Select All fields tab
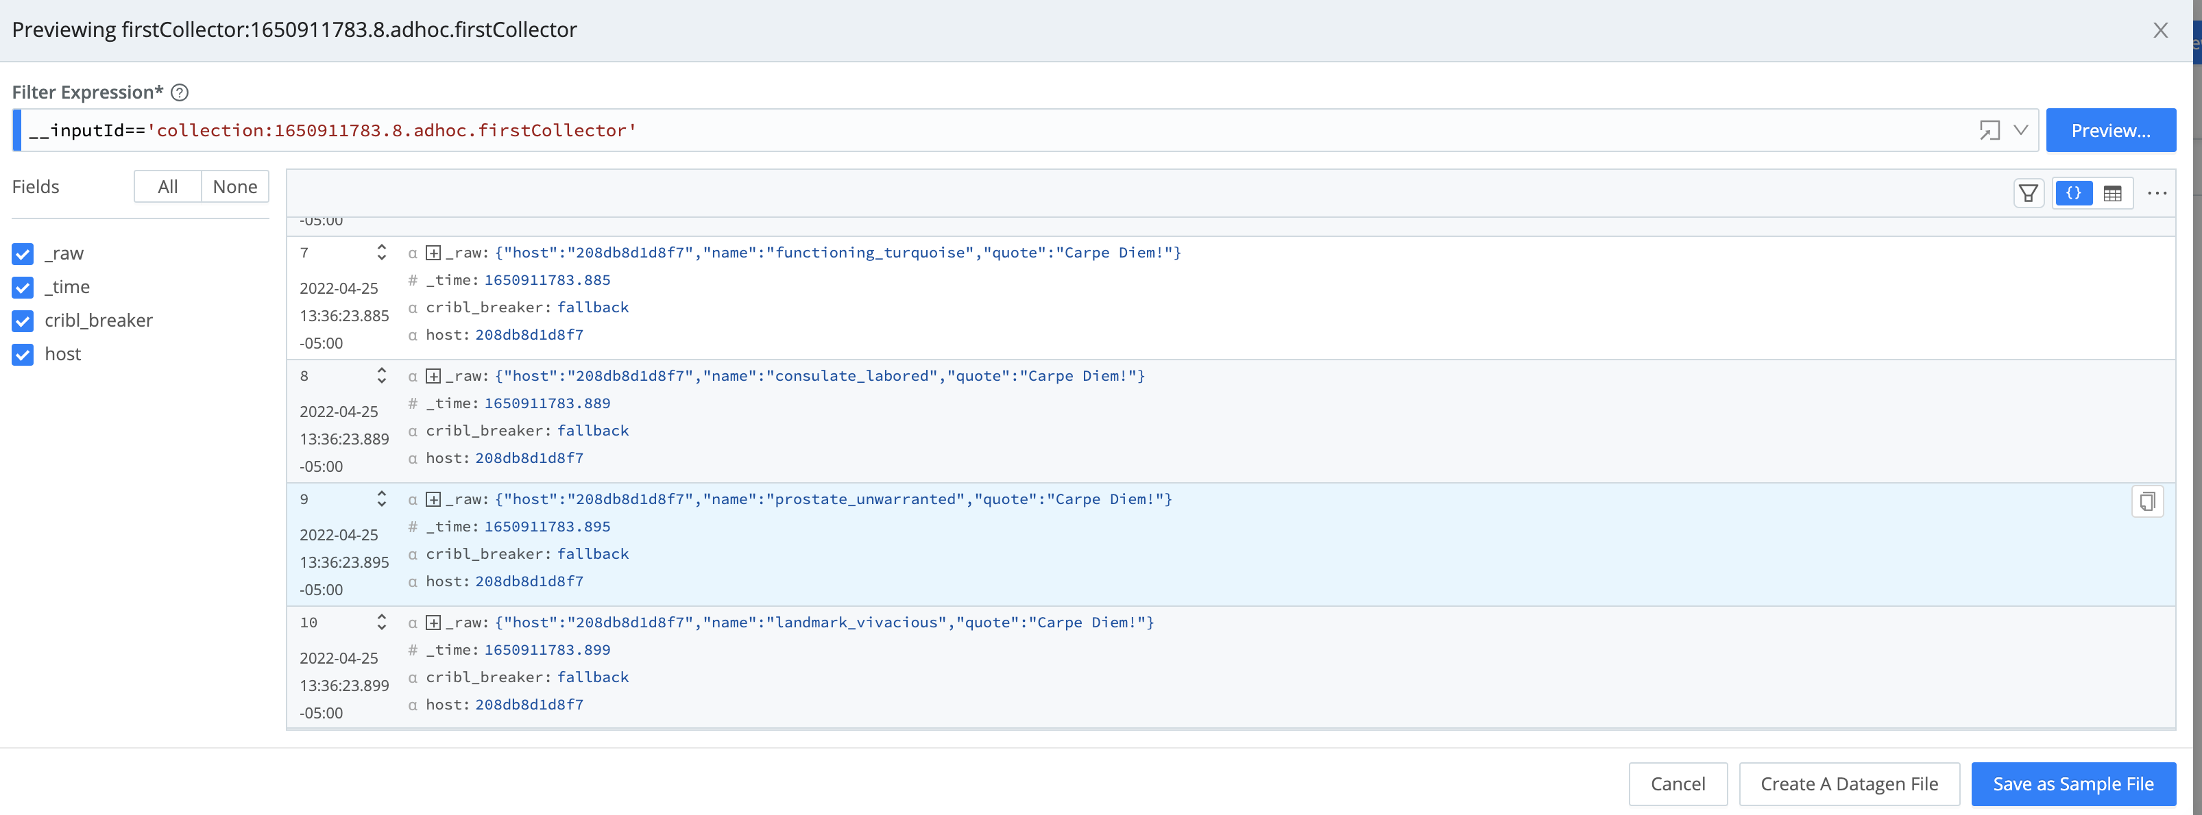This screenshot has width=2202, height=815. (167, 187)
